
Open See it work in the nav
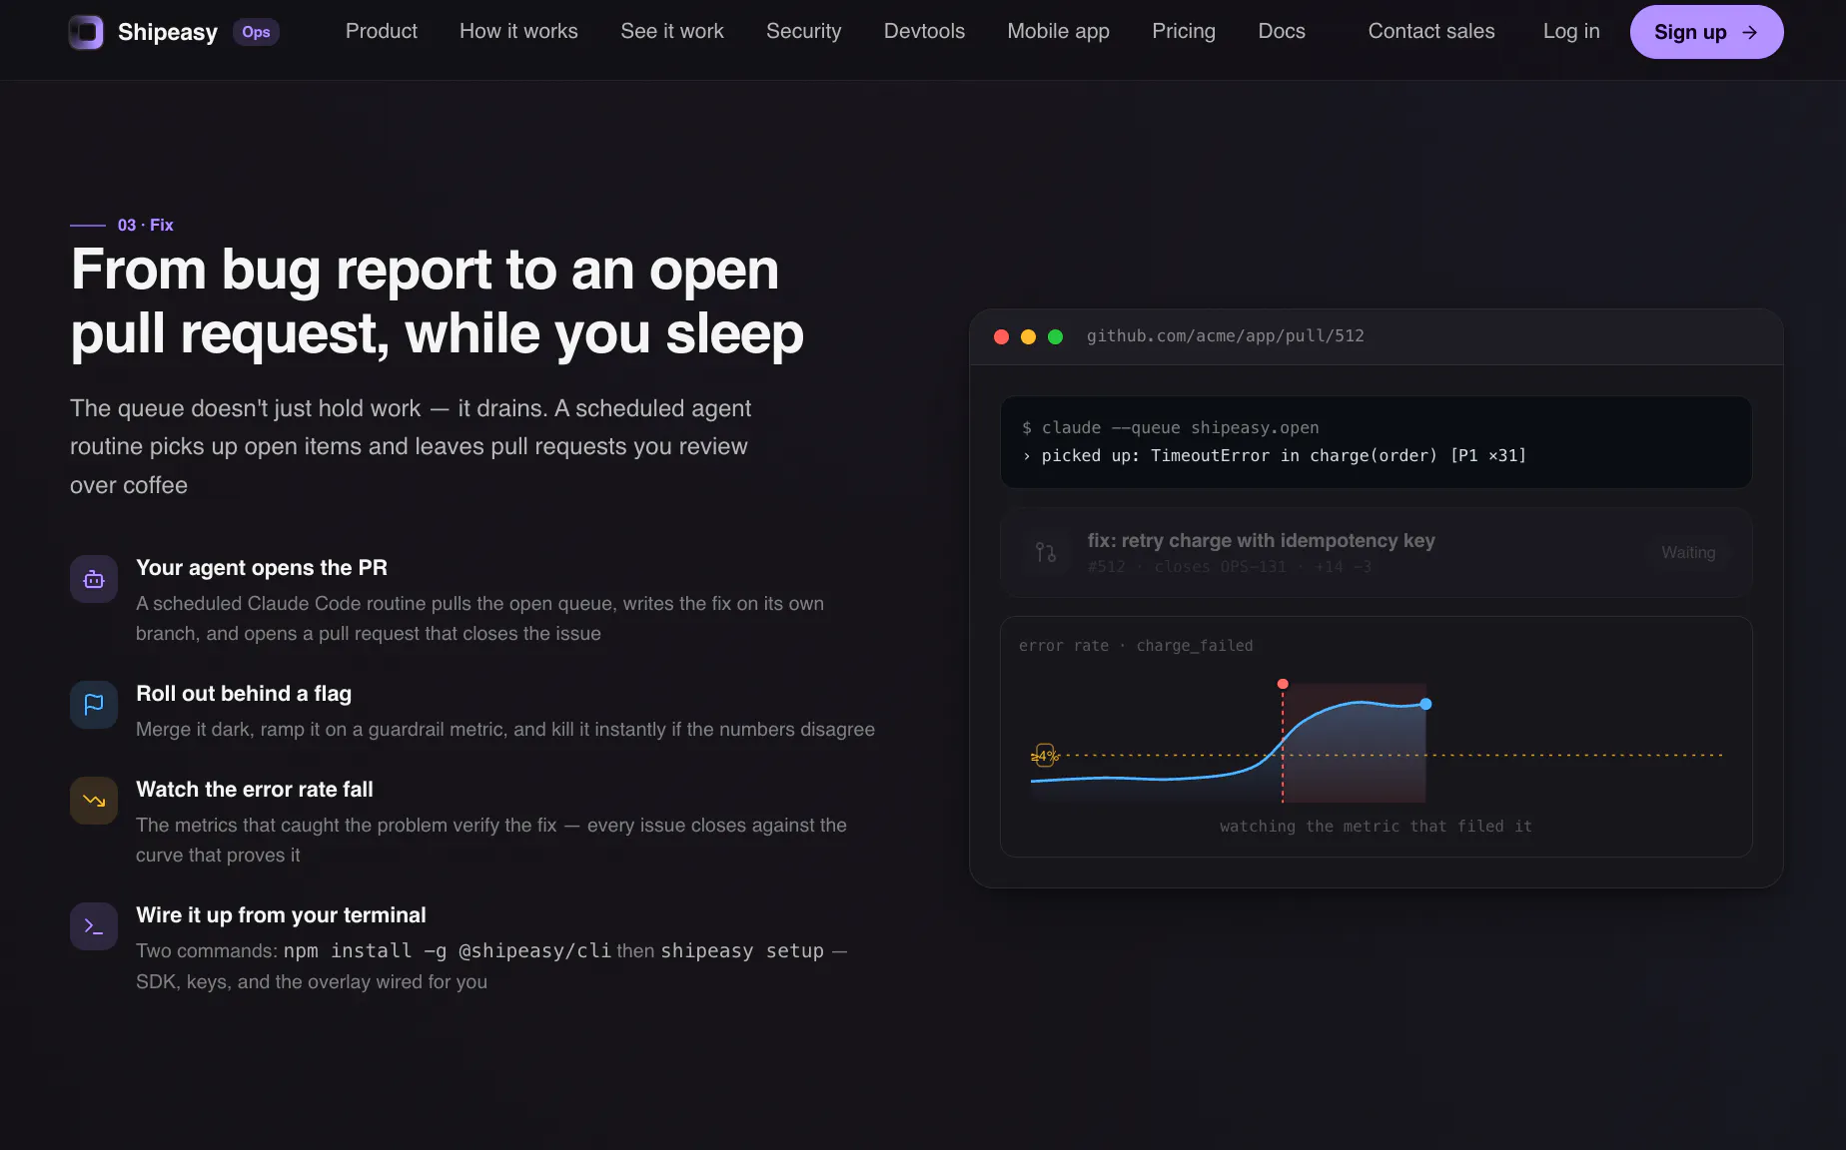click(672, 31)
